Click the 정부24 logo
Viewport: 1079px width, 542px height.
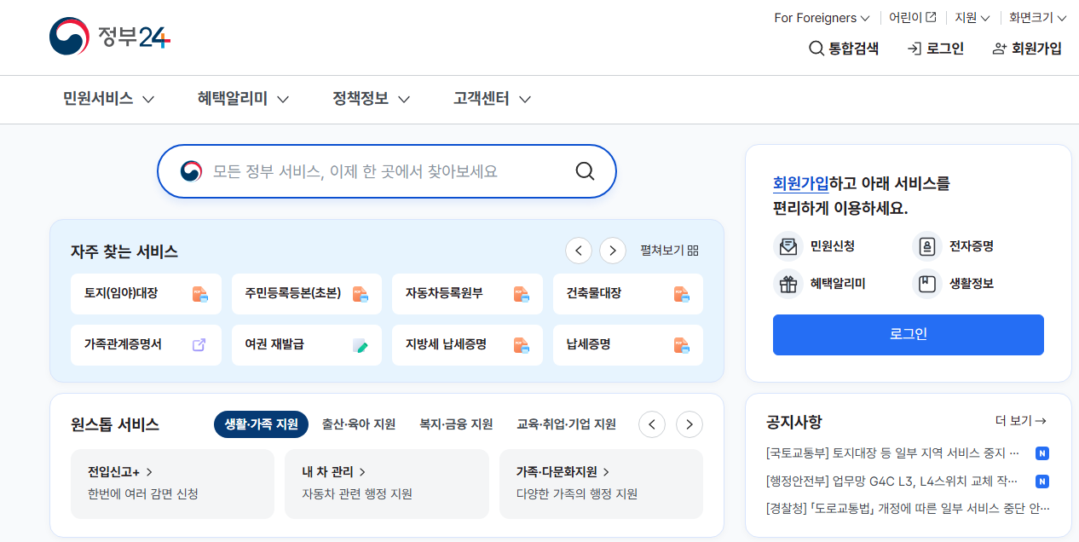[x=109, y=37]
